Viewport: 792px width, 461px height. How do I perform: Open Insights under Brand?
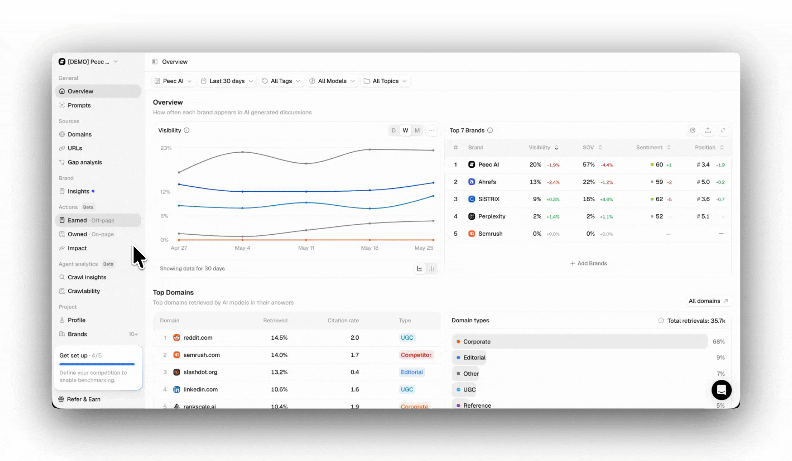[98, 191]
